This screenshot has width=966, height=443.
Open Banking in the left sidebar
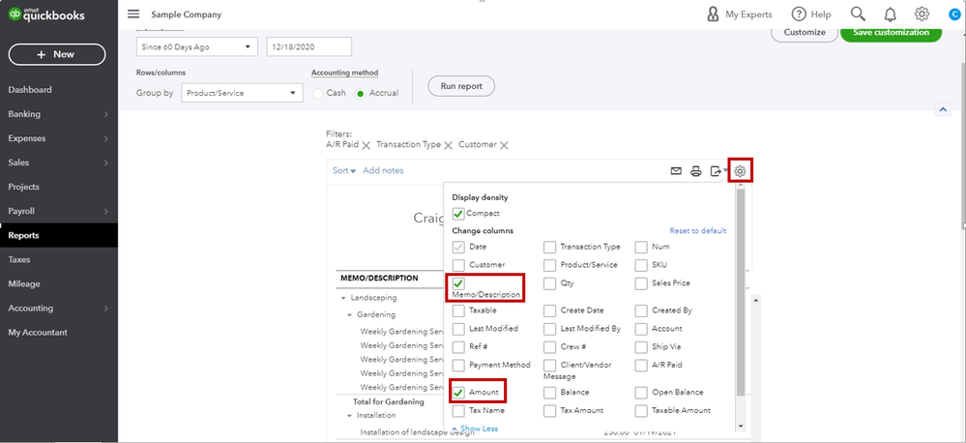point(58,114)
